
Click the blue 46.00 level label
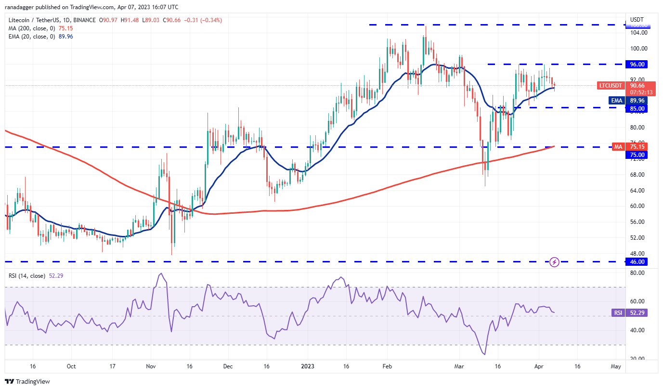coord(637,262)
